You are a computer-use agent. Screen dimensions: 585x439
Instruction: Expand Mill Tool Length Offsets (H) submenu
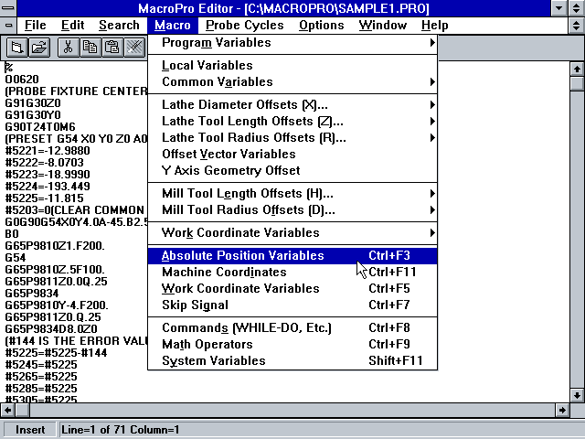[292, 193]
